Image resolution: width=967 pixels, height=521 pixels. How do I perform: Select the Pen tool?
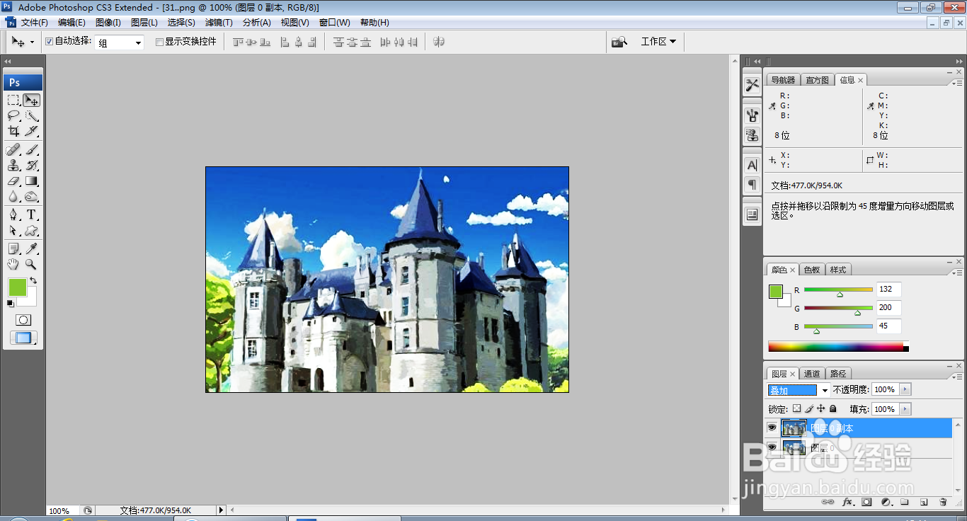click(x=13, y=214)
